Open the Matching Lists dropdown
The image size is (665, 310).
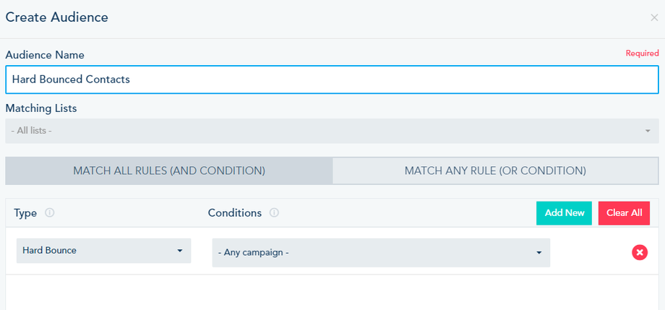[x=325, y=131]
